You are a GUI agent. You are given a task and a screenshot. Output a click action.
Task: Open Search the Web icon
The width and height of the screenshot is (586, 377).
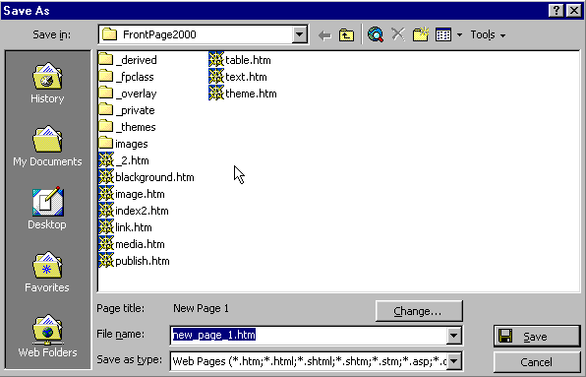click(x=376, y=34)
